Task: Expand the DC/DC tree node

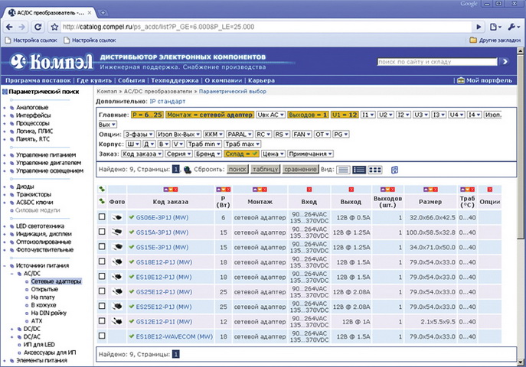Action: pos(12,330)
